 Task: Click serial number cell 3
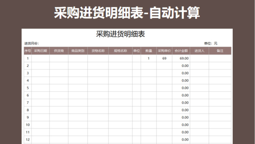28,73
